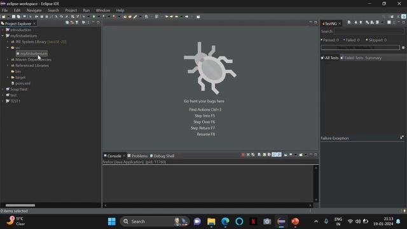Expand the Soap1test project node
The height and width of the screenshot is (229, 407).
pyautogui.click(x=3, y=89)
